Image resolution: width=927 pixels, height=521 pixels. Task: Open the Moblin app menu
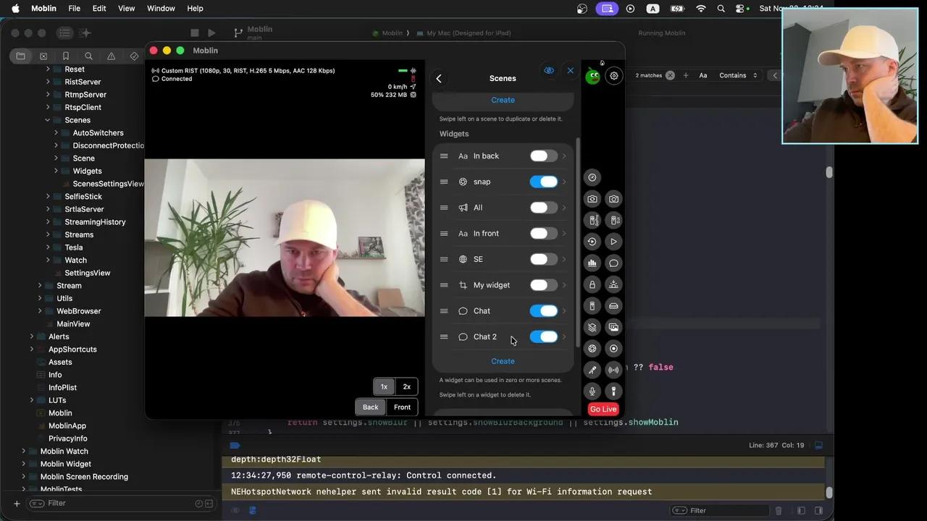click(45, 9)
